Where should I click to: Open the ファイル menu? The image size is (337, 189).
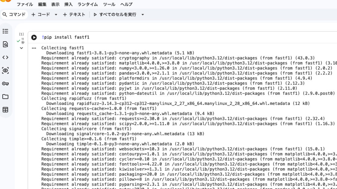click(25, 4)
